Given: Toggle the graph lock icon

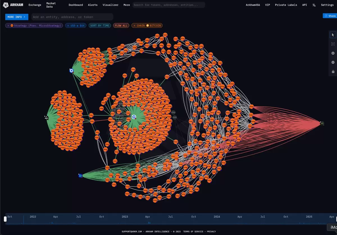Looking at the screenshot, I should pyautogui.click(x=333, y=72).
